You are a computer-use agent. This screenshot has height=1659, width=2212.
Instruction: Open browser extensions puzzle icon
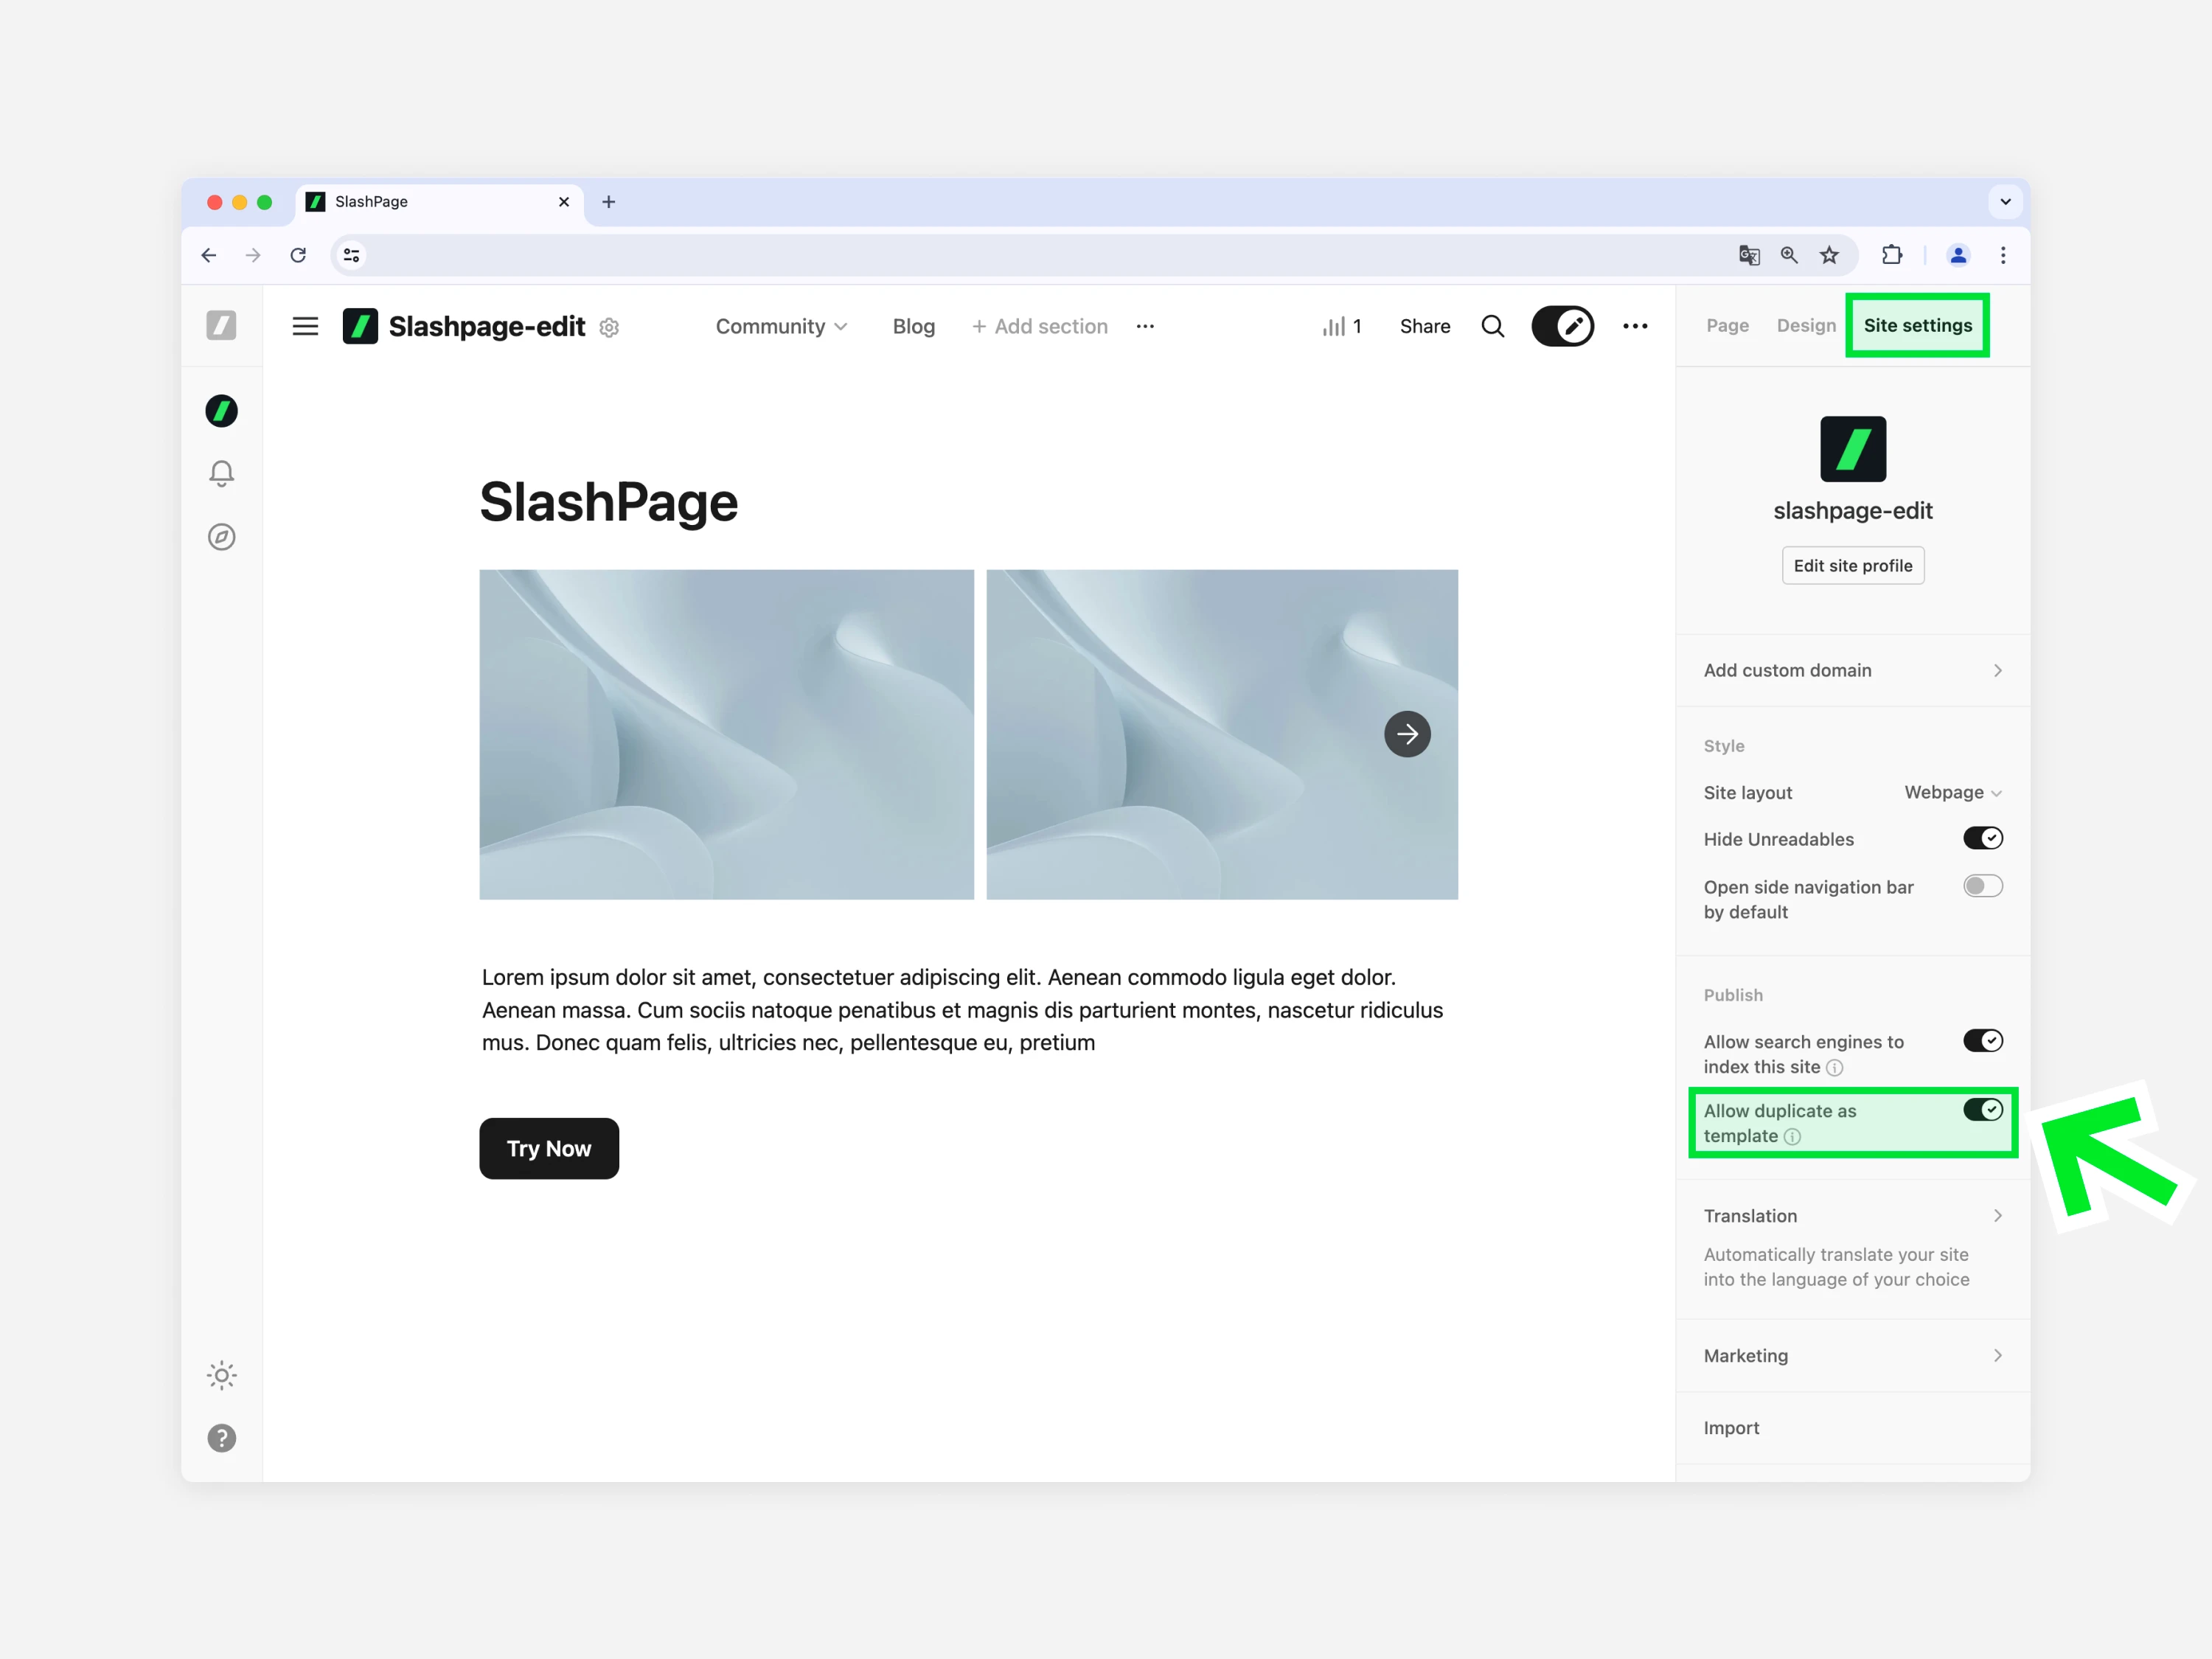(1891, 255)
